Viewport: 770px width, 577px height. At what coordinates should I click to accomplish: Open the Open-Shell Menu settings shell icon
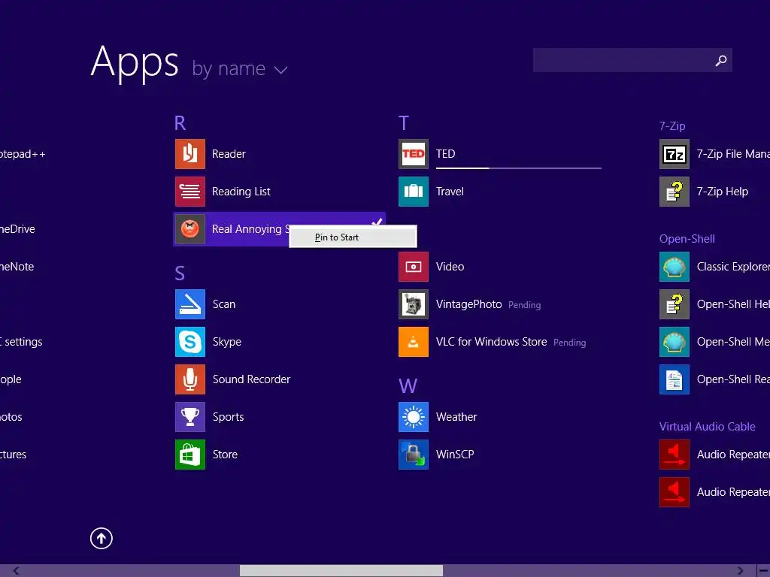click(x=675, y=342)
